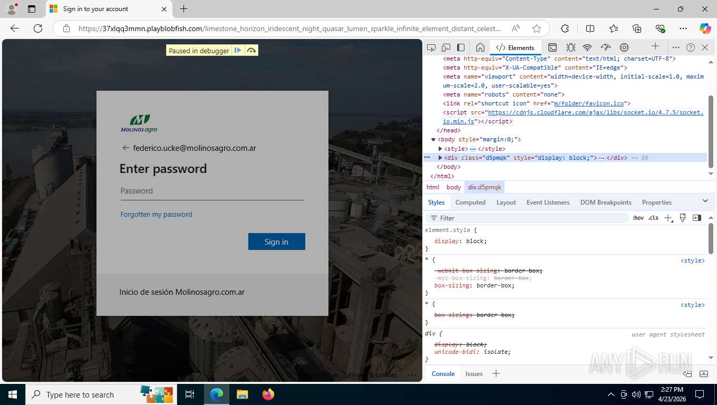Image resolution: width=717 pixels, height=405 pixels.
Task: Toggle rendering emulations brush icon
Action: coord(683,218)
